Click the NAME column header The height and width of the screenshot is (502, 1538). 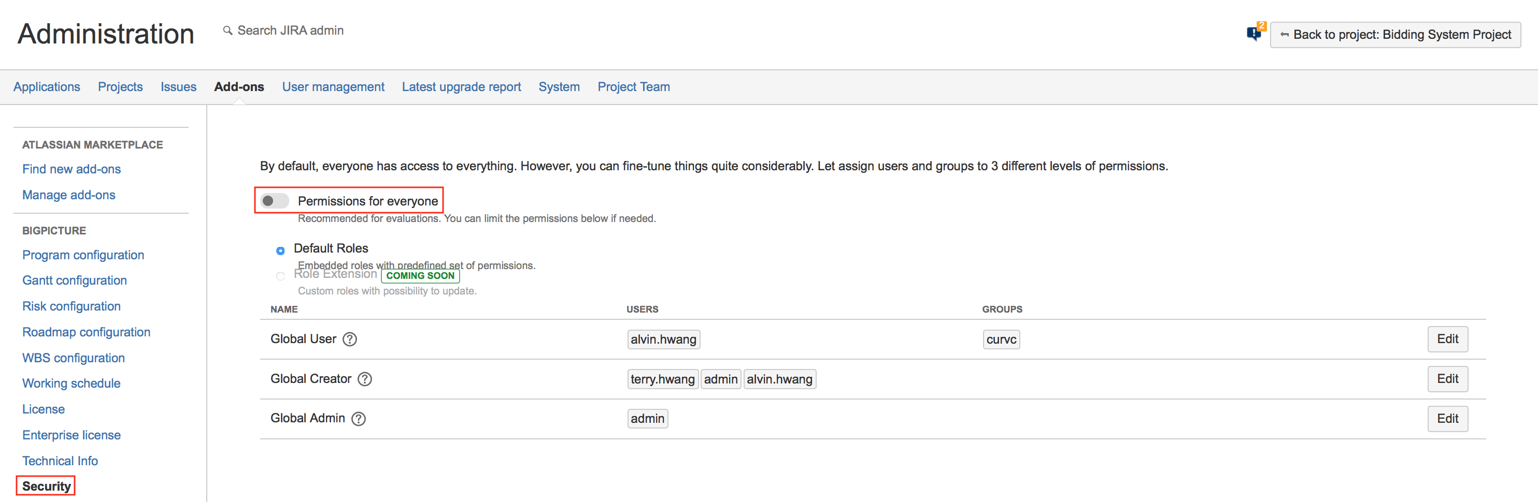(x=284, y=309)
